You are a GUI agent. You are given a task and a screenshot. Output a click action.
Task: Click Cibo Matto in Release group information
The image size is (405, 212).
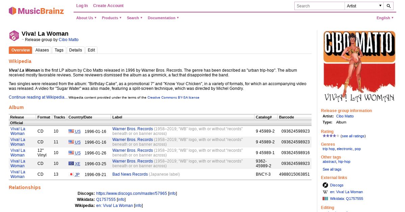(x=345, y=116)
